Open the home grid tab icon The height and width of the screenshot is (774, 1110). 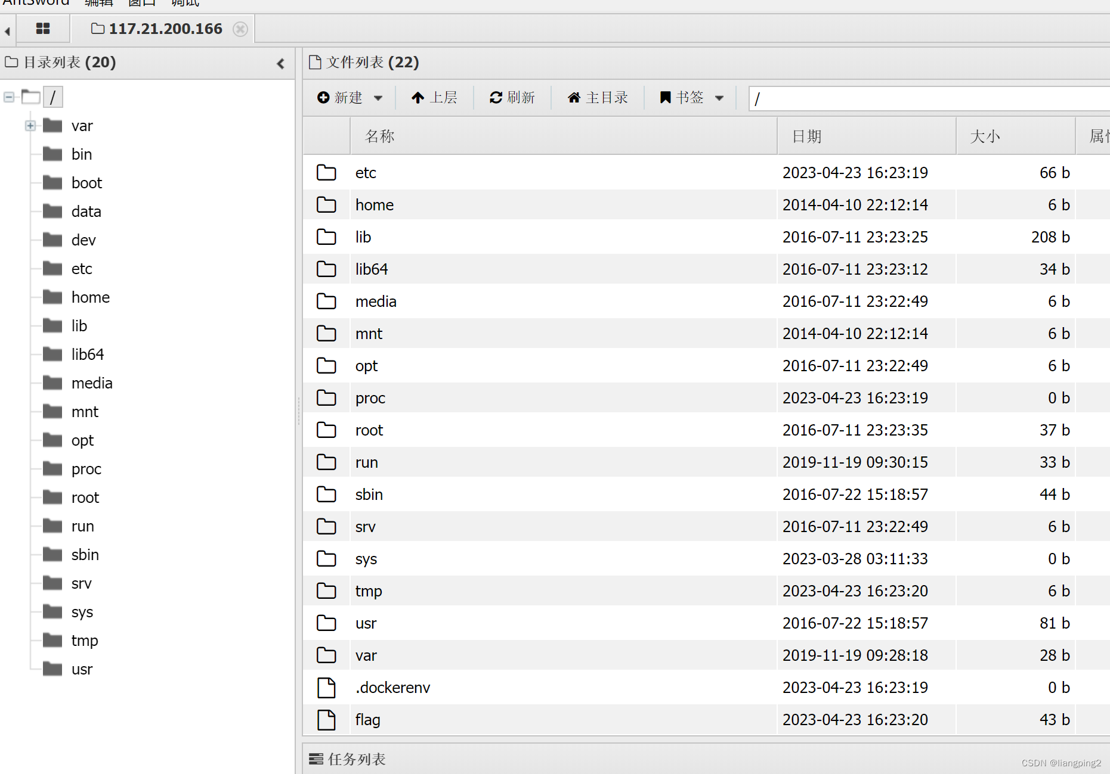click(x=43, y=29)
